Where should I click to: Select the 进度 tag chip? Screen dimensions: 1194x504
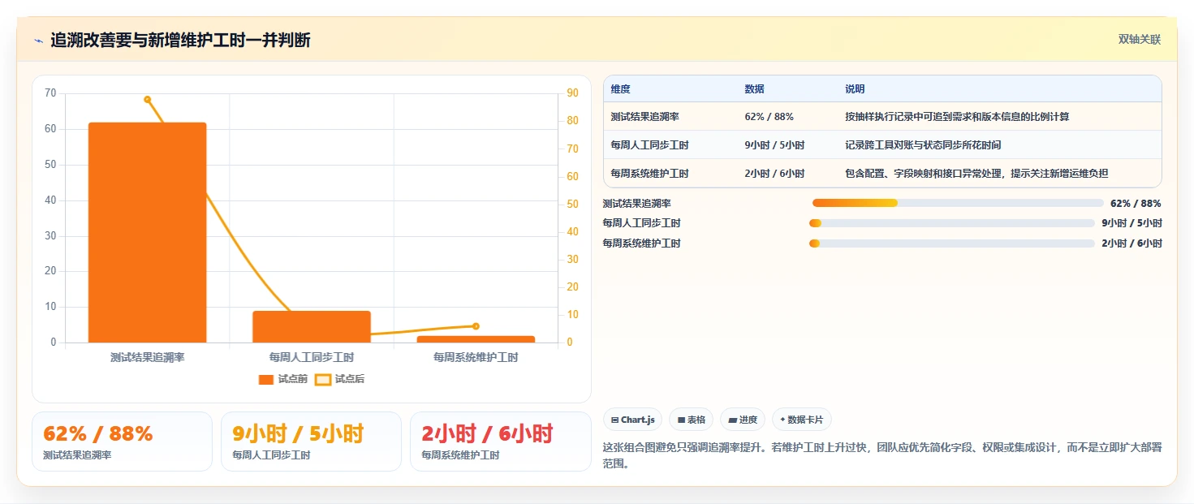click(x=743, y=420)
